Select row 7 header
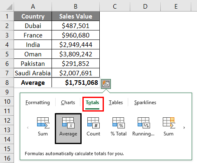 7,73
